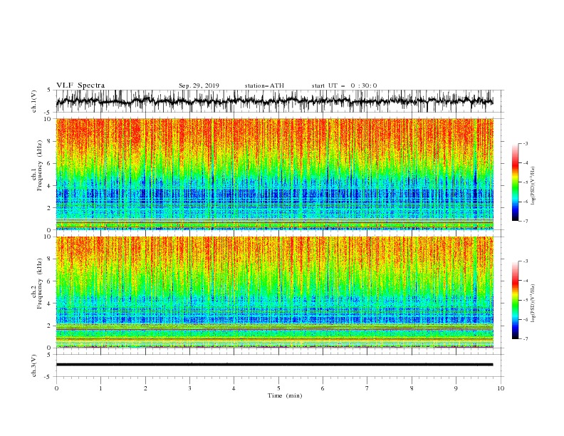Click the "ch.3(V)" axis label
564x436 pixels.
[34, 365]
